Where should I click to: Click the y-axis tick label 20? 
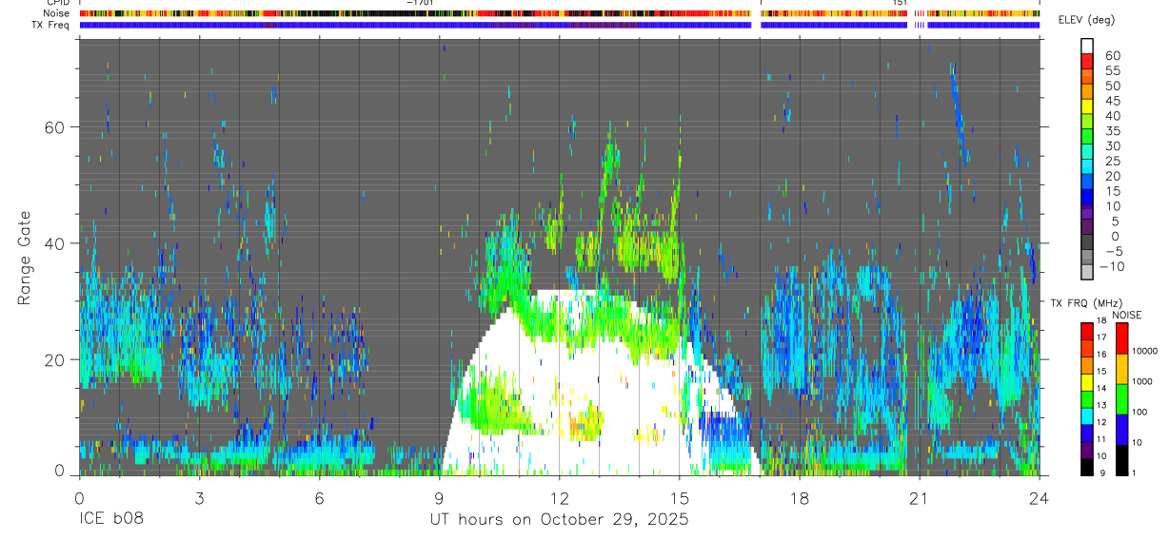click(x=55, y=359)
